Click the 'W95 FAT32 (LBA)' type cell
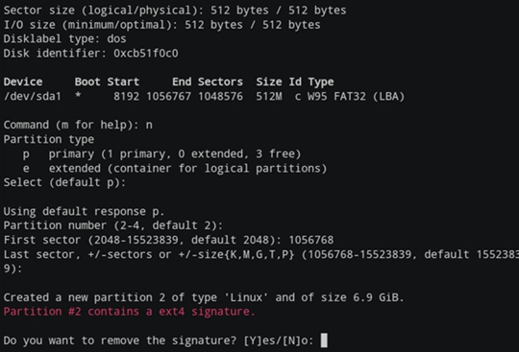 coord(356,97)
